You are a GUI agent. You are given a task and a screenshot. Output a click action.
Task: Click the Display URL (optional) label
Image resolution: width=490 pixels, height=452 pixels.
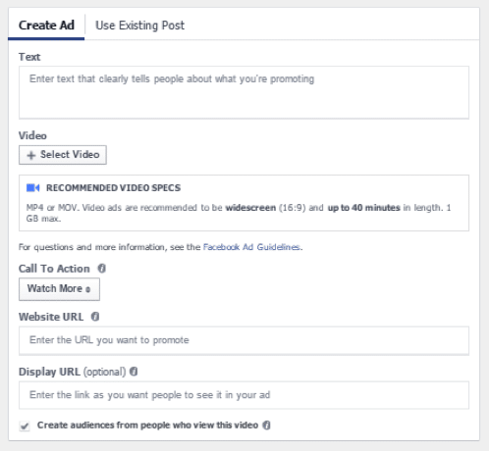72,372
